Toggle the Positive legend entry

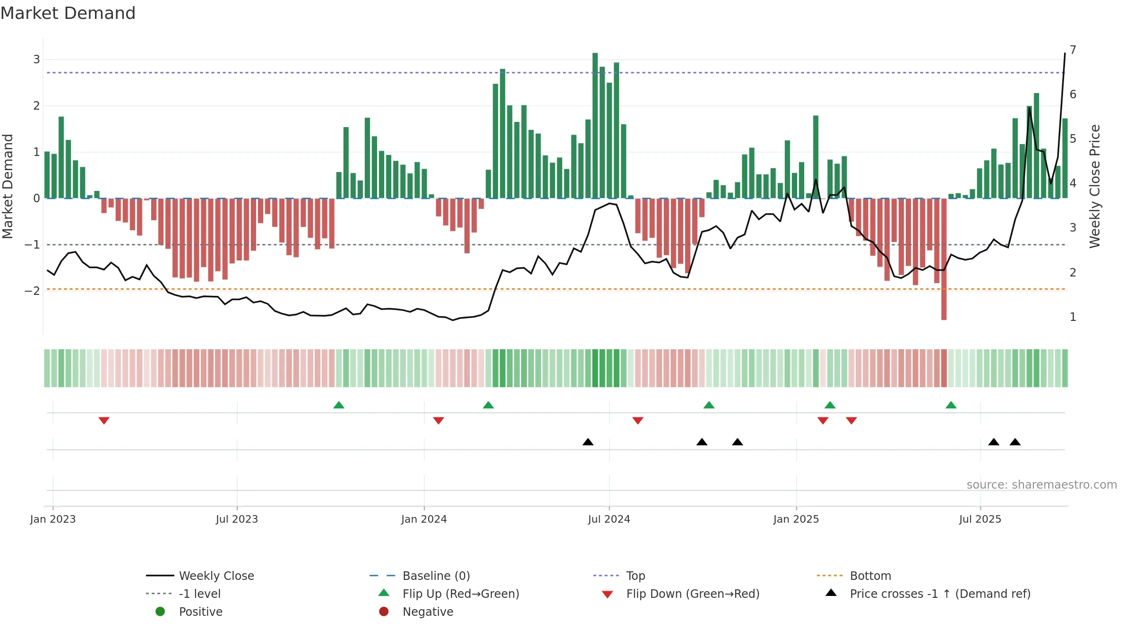pos(189,612)
